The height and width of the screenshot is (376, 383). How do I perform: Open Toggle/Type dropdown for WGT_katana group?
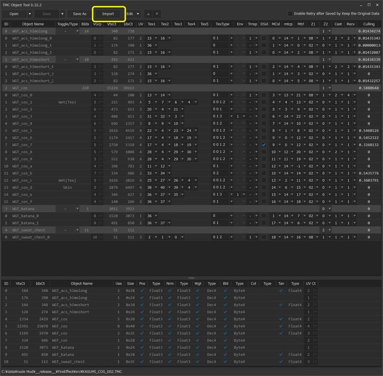pos(77,209)
